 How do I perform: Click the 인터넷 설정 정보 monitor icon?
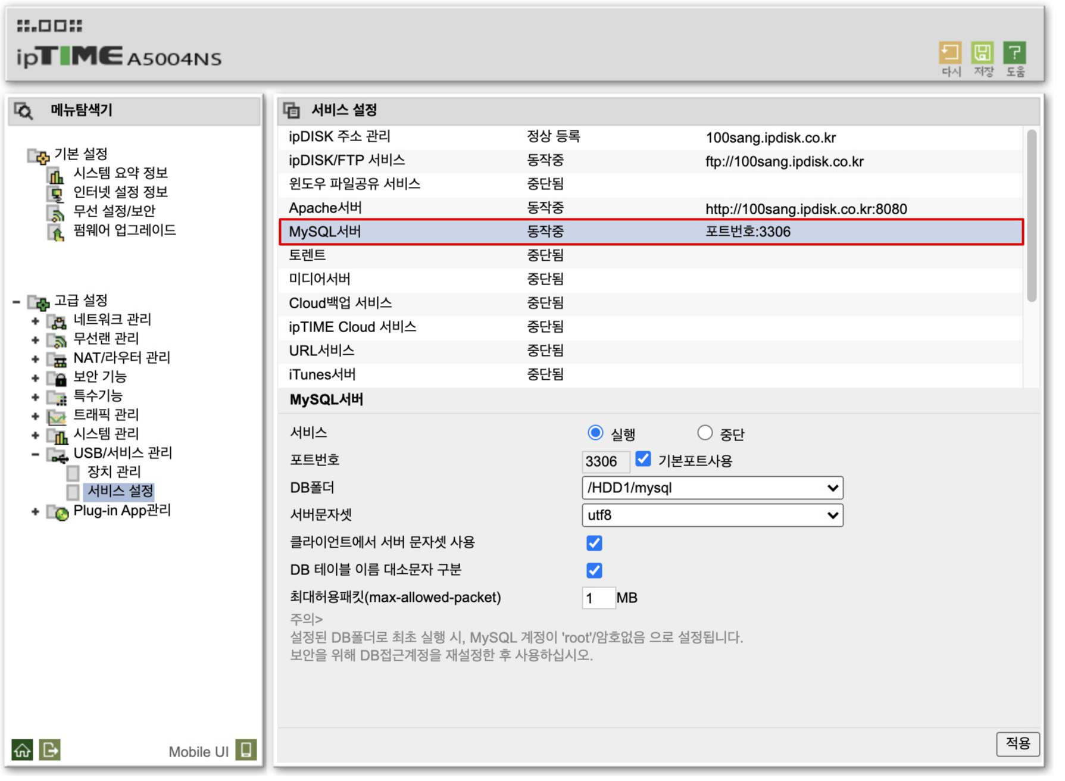coord(56,194)
